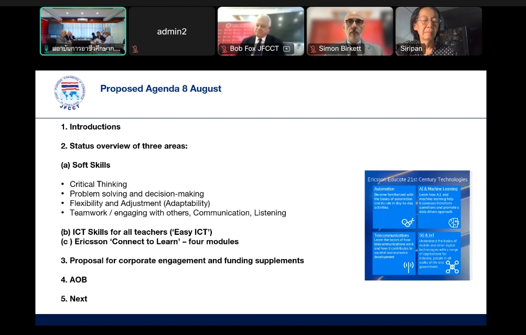Click the green microphone icon on the Thai-named participant tile
The height and width of the screenshot is (335, 526).
pyautogui.click(x=46, y=49)
